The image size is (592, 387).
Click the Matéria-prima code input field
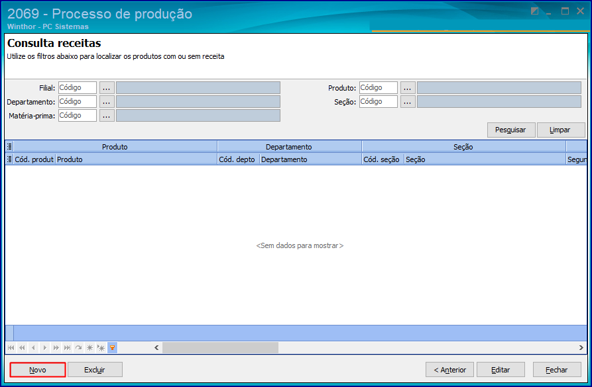click(78, 115)
